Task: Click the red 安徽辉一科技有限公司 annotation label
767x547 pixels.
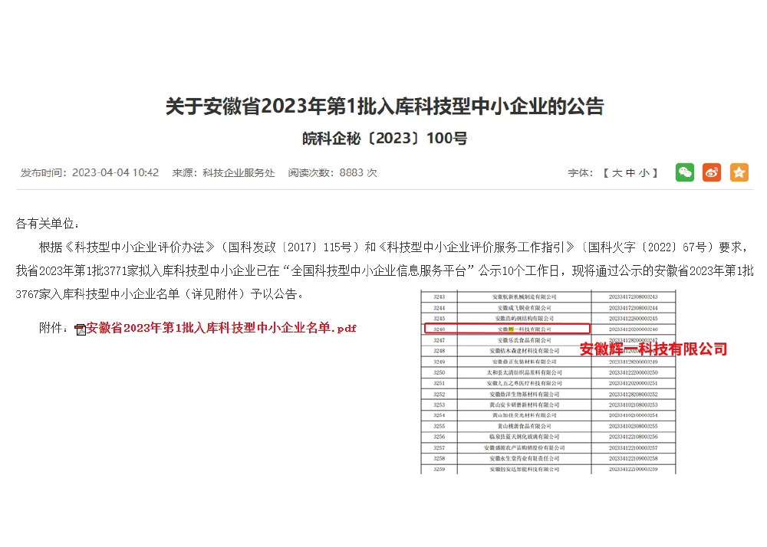Action: [x=653, y=349]
